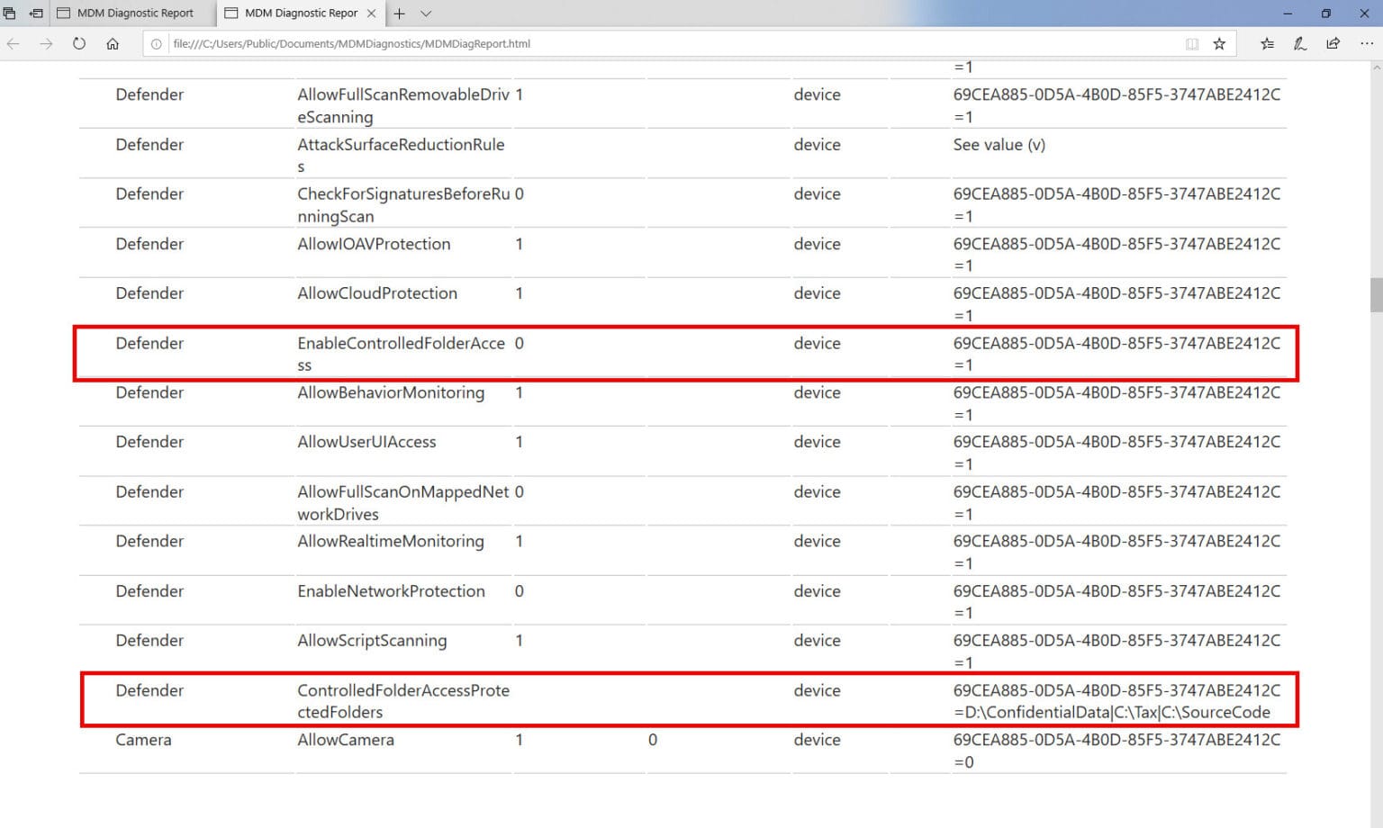Select the active MDM Diagnostic Report tab
Image resolution: width=1383 pixels, height=828 pixels.
[x=297, y=13]
